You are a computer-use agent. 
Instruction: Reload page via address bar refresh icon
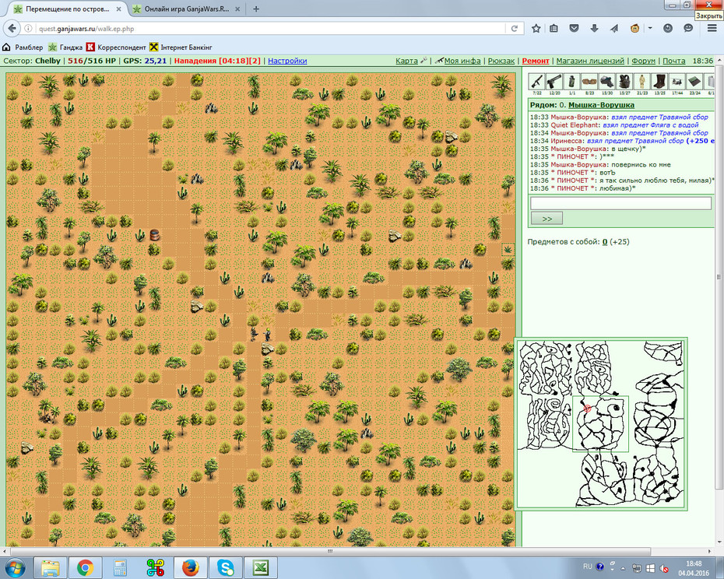pyautogui.click(x=515, y=29)
